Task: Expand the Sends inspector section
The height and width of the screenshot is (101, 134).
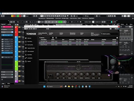Action: pyautogui.click(x=7, y=72)
